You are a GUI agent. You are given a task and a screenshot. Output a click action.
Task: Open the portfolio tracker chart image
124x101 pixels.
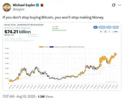[62, 57]
